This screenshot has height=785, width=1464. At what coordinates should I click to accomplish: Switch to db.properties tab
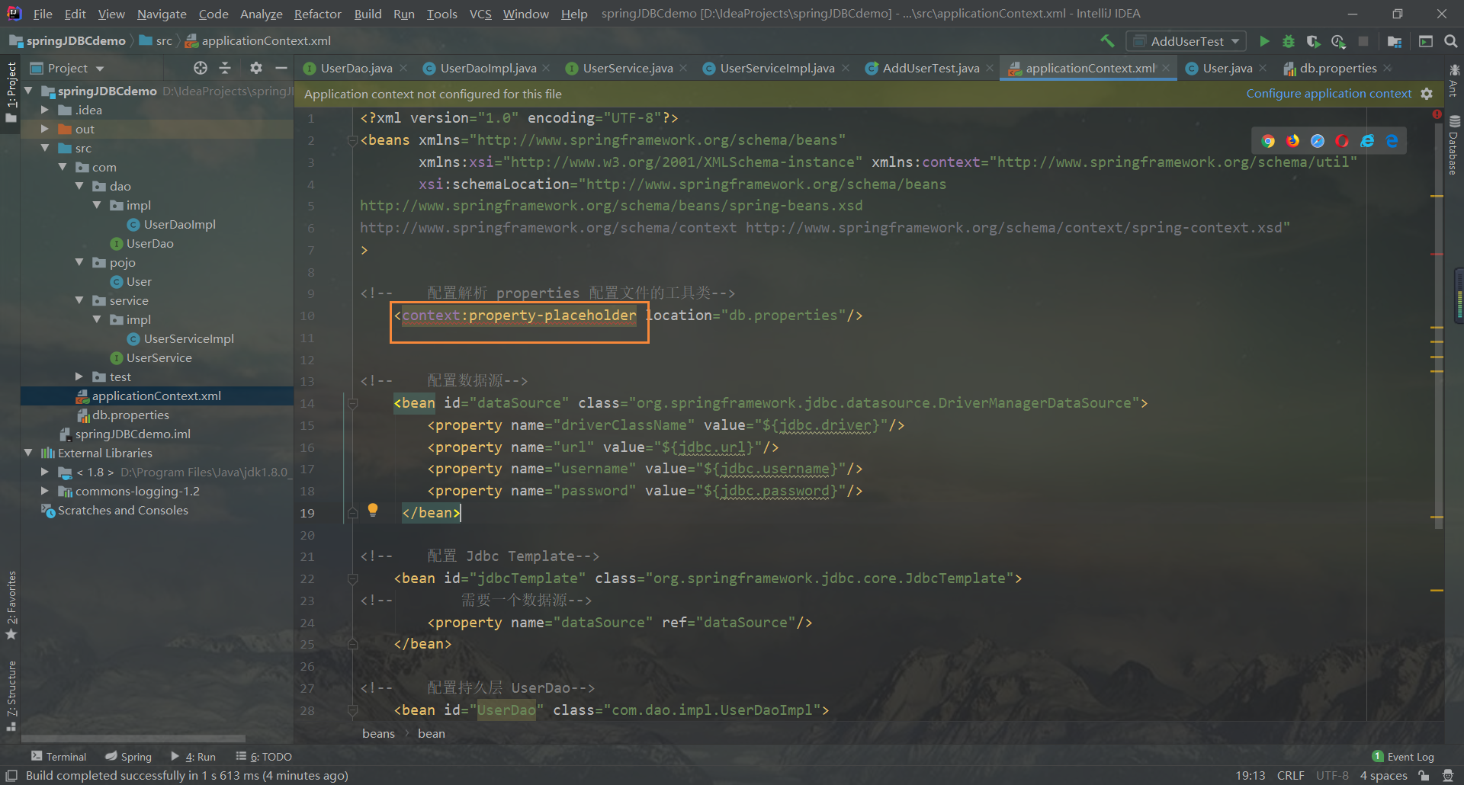click(x=1338, y=68)
